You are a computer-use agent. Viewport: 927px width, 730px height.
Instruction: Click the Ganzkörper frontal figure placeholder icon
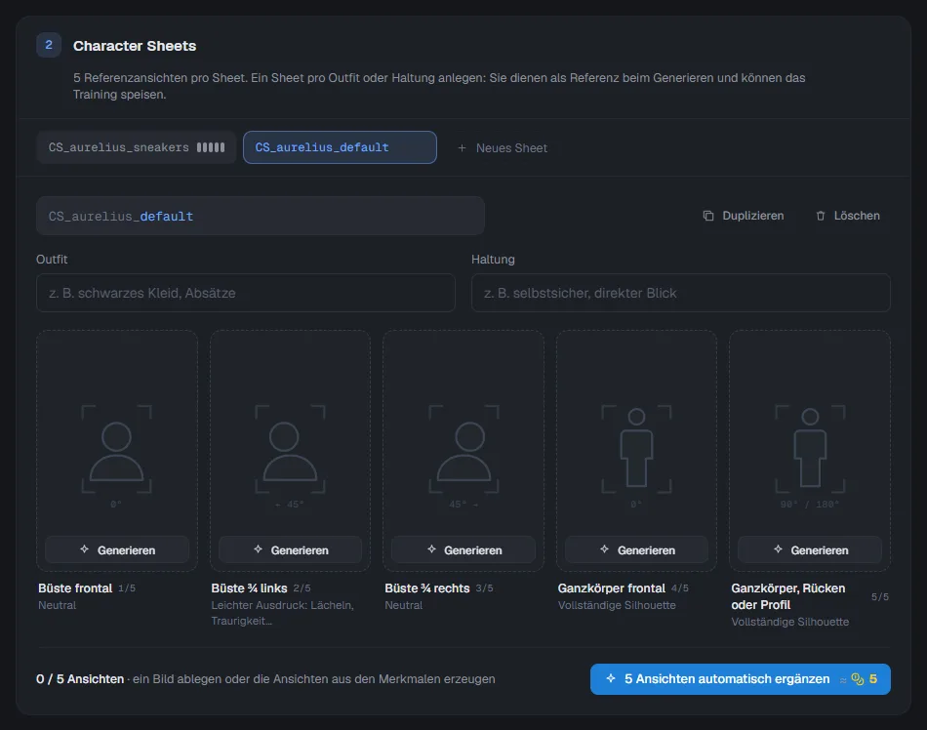pos(636,450)
